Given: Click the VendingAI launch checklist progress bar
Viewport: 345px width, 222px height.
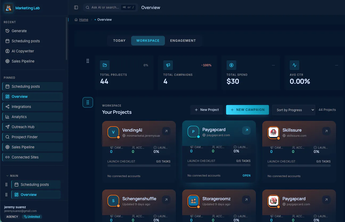Looking at the screenshot, I should tap(139, 166).
